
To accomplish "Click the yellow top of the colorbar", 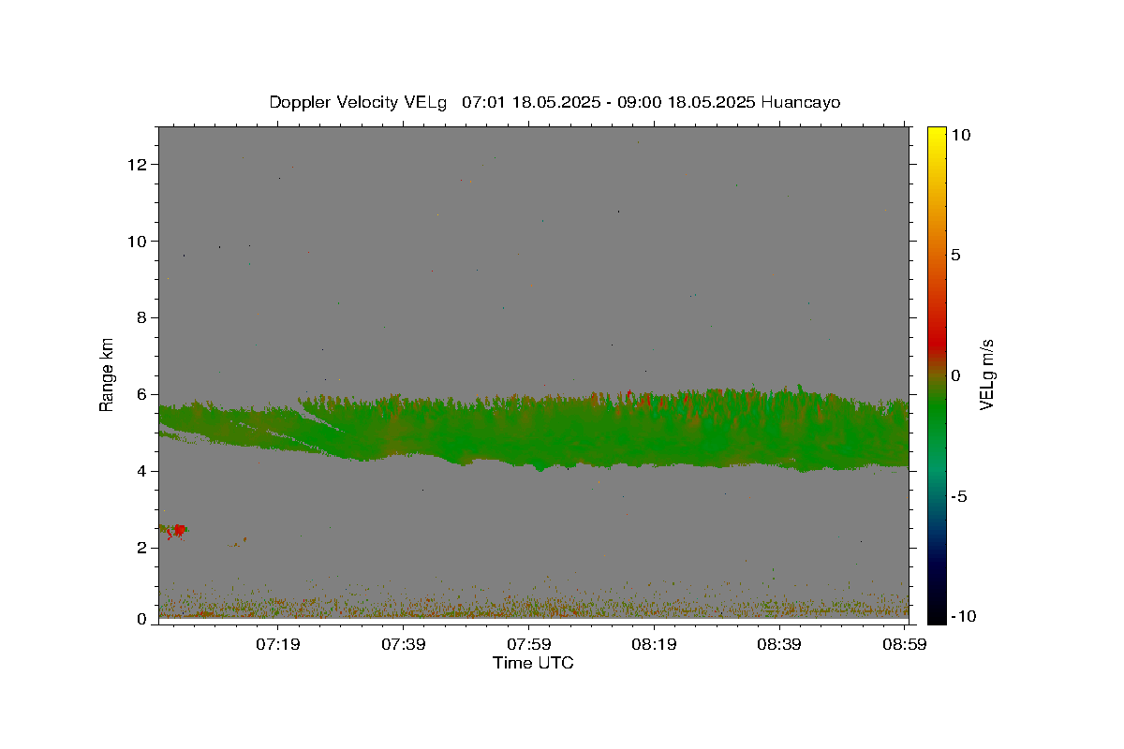I will (937, 134).
